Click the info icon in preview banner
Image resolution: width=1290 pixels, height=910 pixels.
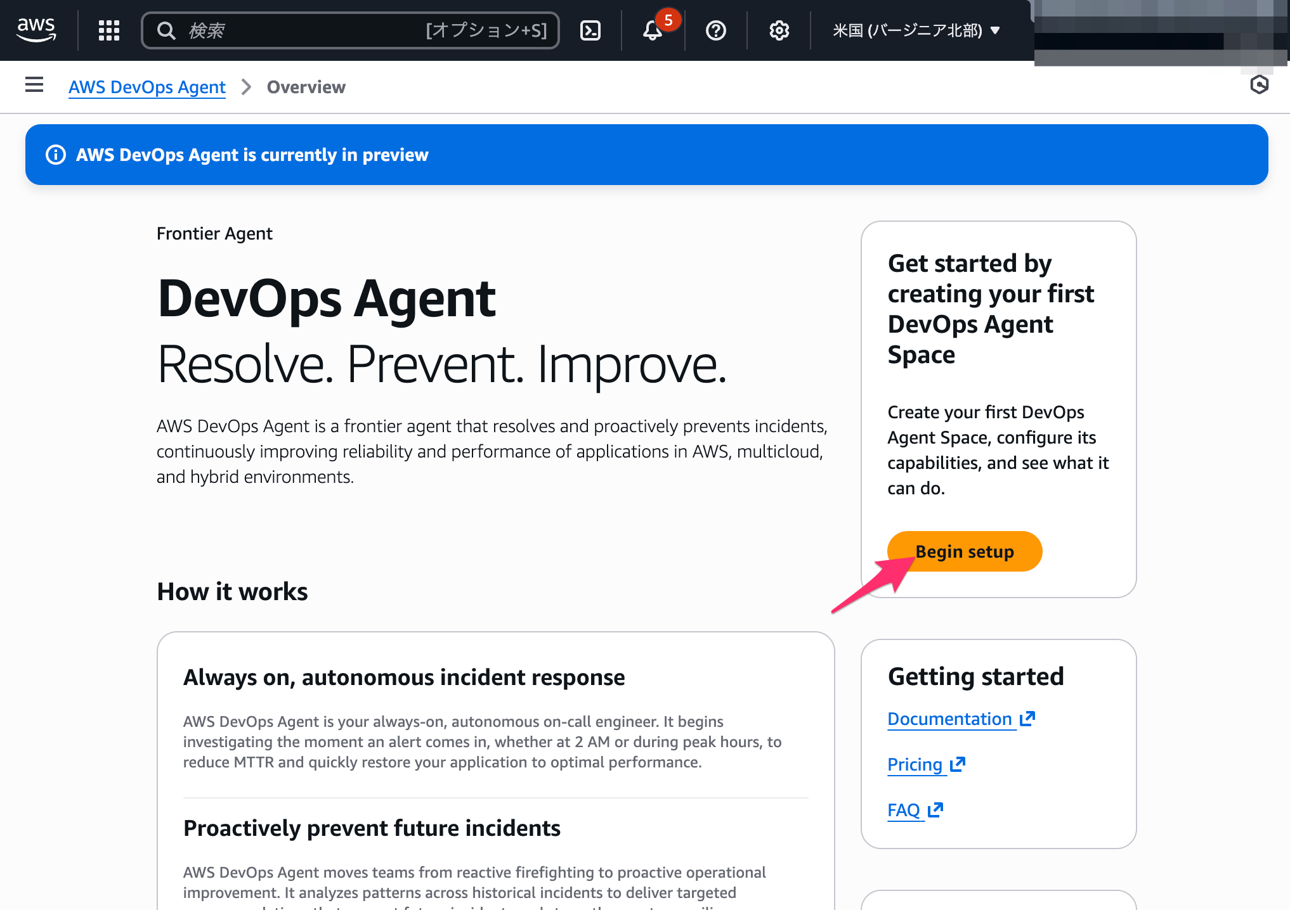56,155
